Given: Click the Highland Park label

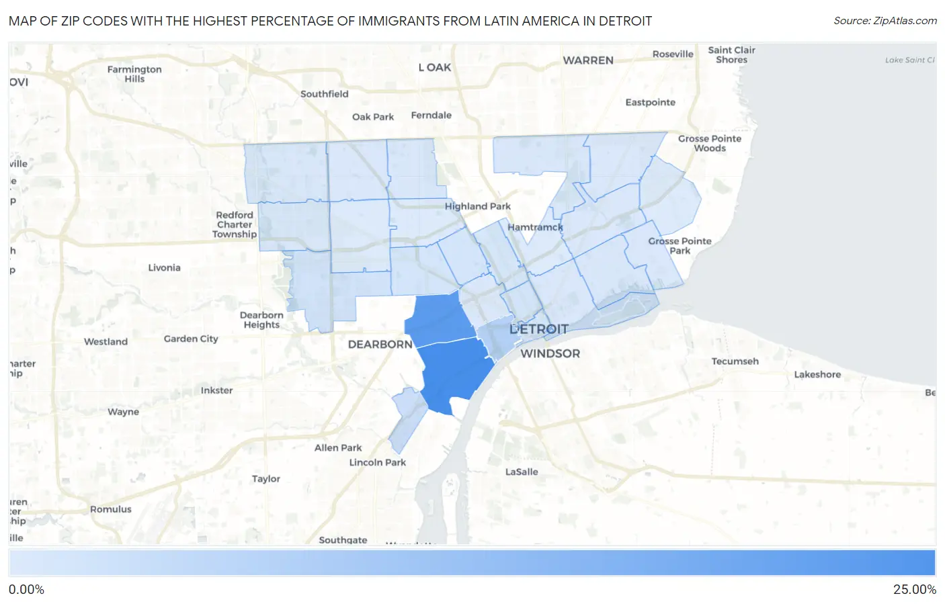Looking at the screenshot, I should point(477,206).
